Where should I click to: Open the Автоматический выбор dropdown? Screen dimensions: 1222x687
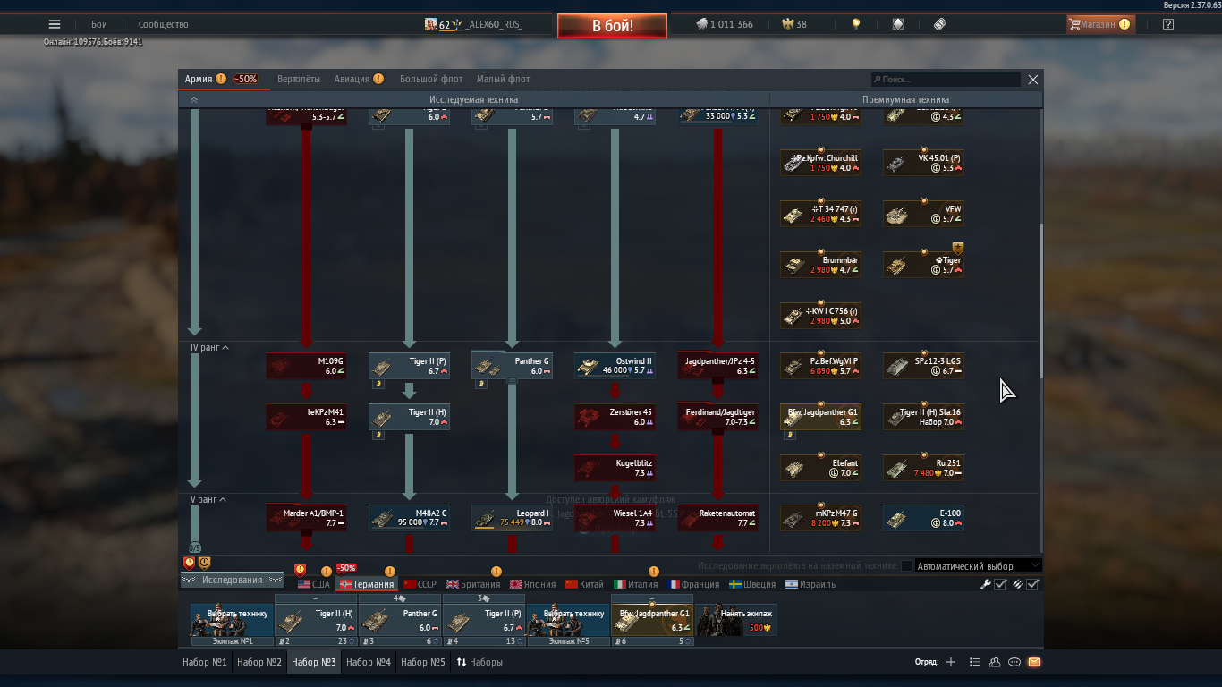979,565
